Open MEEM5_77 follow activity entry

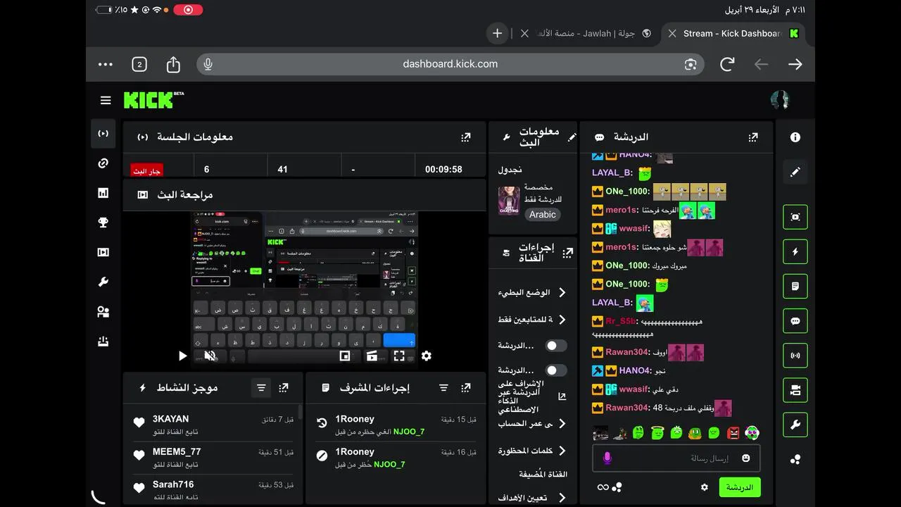pos(215,458)
